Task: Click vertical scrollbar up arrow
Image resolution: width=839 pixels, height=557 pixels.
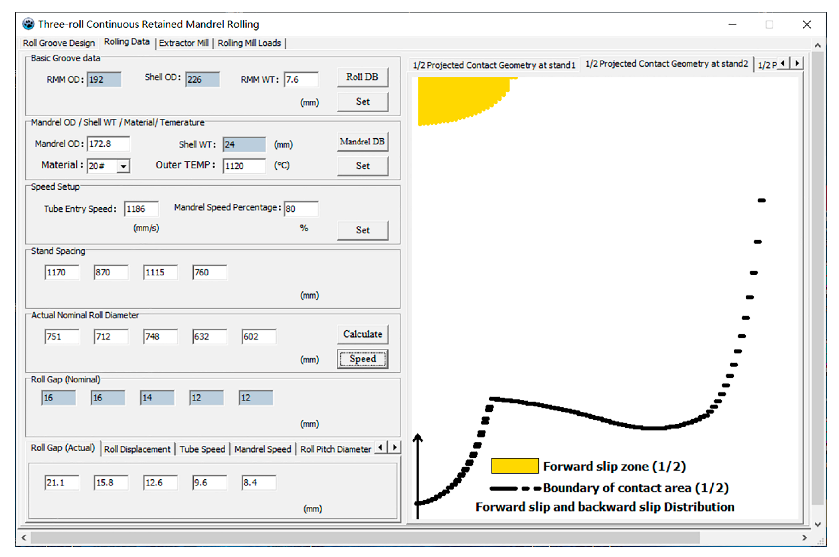Action: [x=818, y=45]
